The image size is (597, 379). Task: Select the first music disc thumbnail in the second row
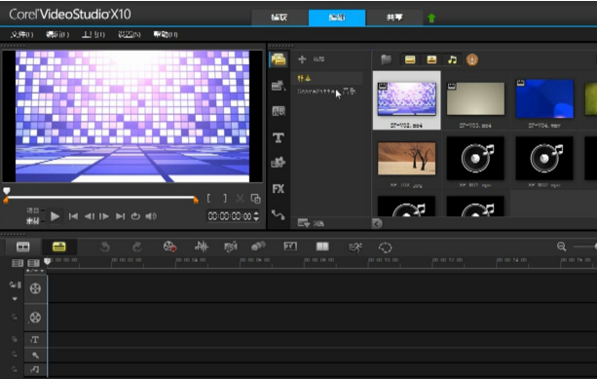tap(475, 158)
